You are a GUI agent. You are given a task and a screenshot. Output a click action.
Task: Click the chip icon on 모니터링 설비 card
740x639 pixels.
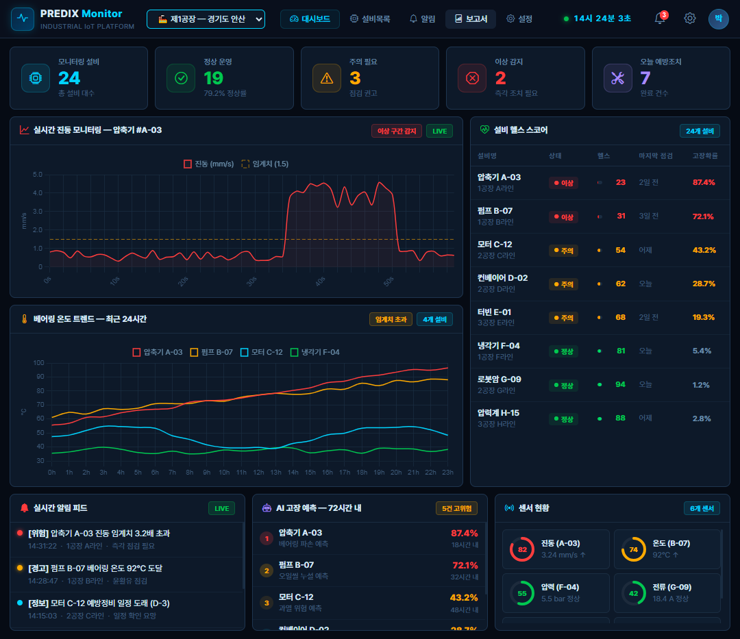(36, 78)
